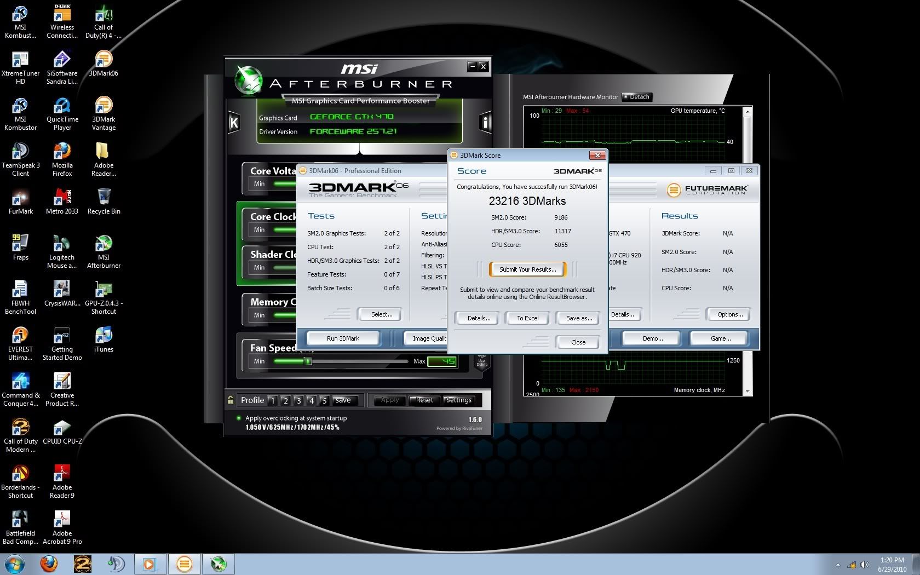Screen dimensions: 920x575
Task: Click hardware monitor scrollbar down arrow
Action: click(x=748, y=391)
